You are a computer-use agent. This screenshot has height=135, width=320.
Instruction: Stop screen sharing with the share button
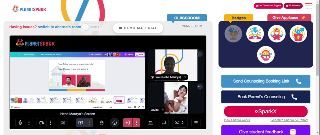[81, 123]
